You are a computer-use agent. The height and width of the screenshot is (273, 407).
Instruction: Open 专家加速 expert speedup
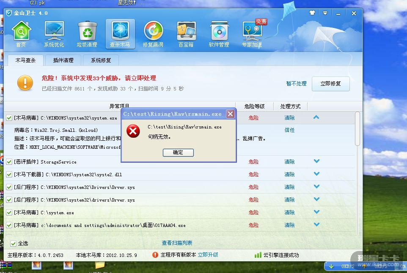click(x=252, y=34)
